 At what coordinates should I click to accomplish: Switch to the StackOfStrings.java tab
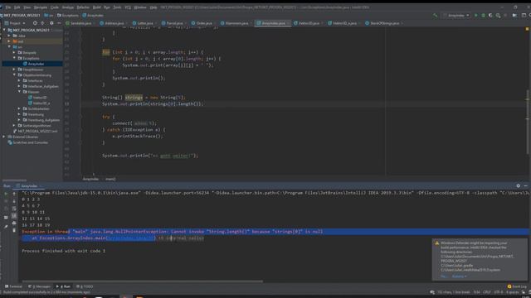point(384,23)
